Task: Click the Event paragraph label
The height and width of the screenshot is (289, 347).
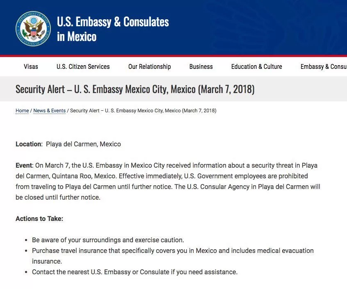Action: point(24,165)
